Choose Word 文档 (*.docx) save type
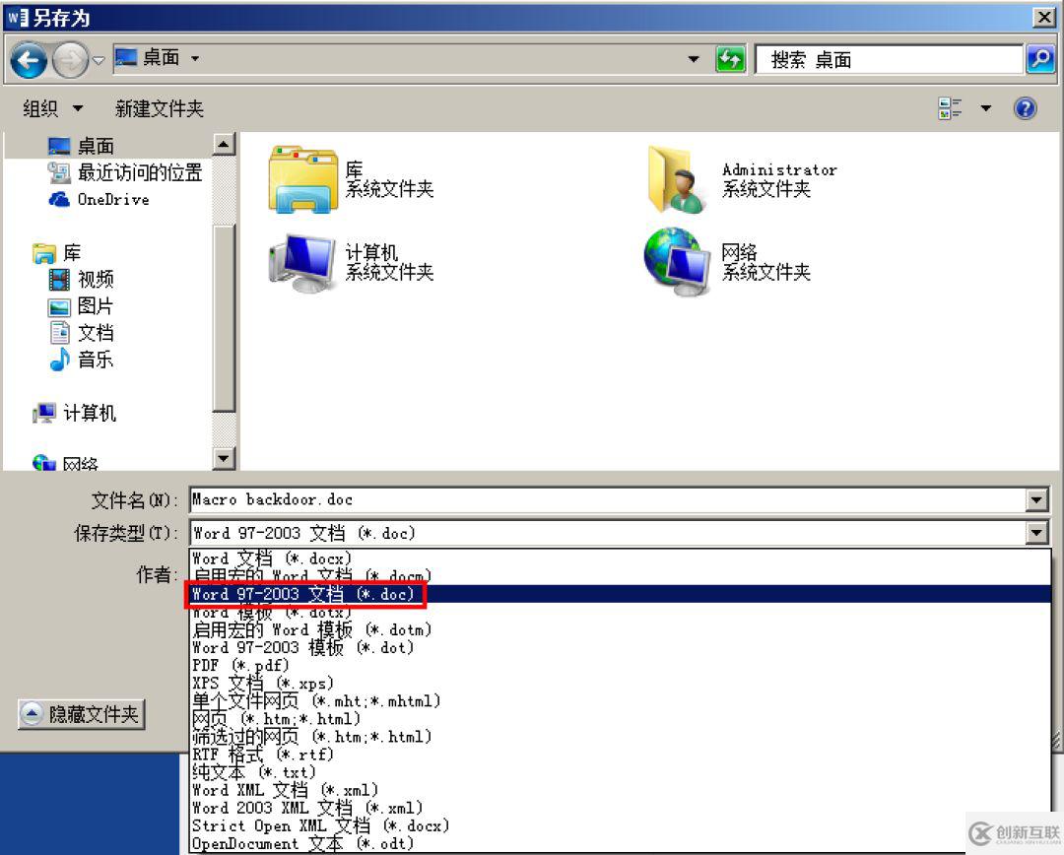 [x=620, y=559]
